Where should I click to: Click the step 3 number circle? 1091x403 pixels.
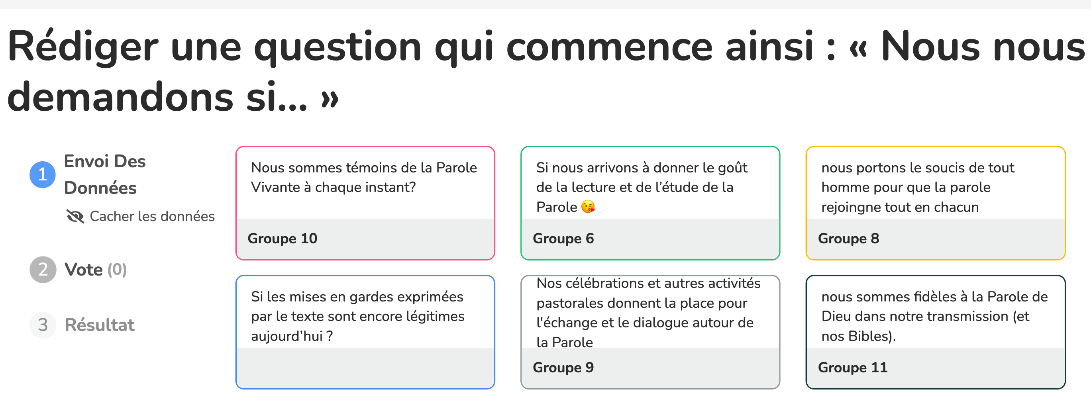click(x=43, y=325)
